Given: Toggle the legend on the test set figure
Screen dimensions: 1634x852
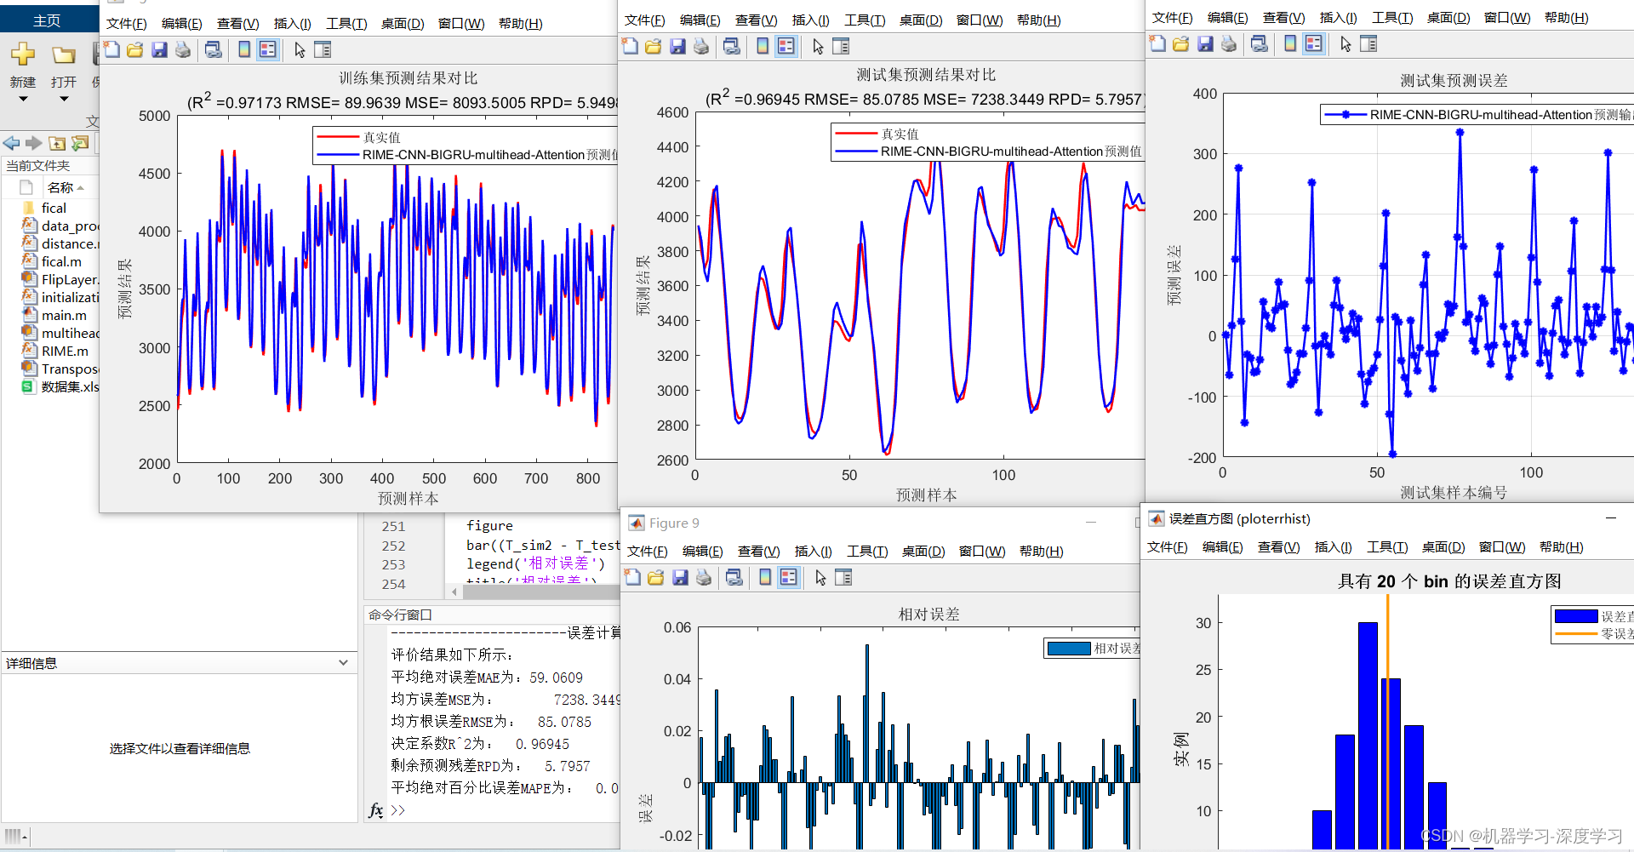Looking at the screenshot, I should (x=786, y=46).
